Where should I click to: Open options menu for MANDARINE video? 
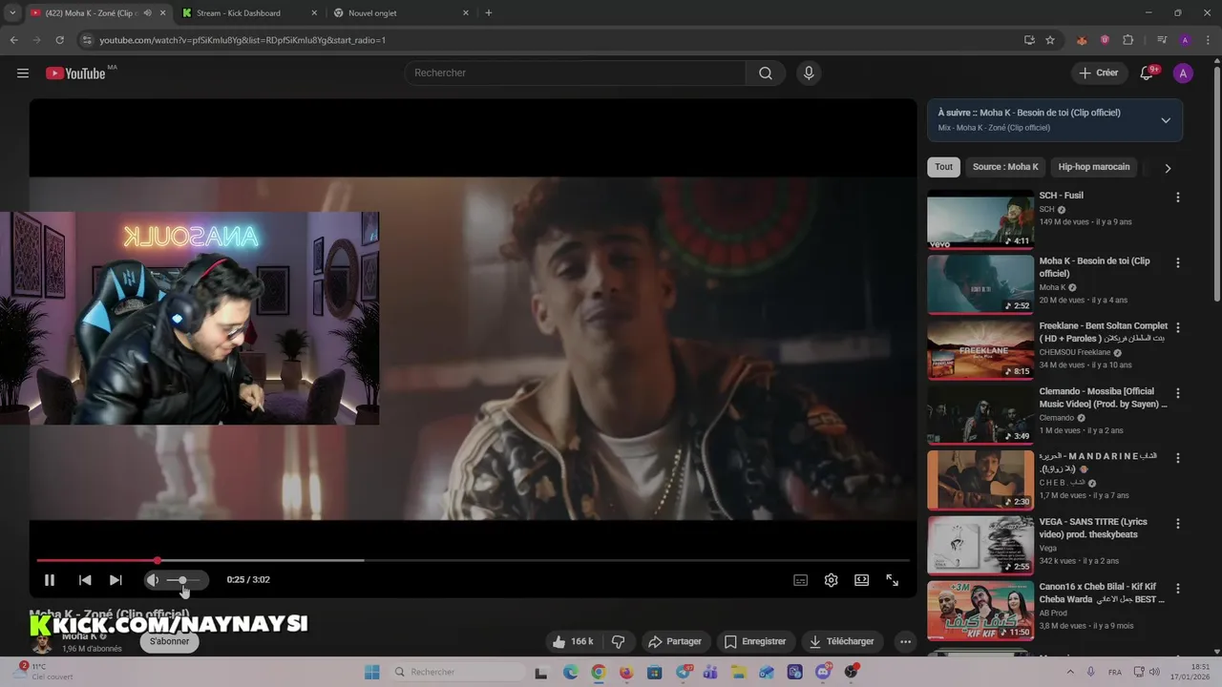pyautogui.click(x=1177, y=458)
